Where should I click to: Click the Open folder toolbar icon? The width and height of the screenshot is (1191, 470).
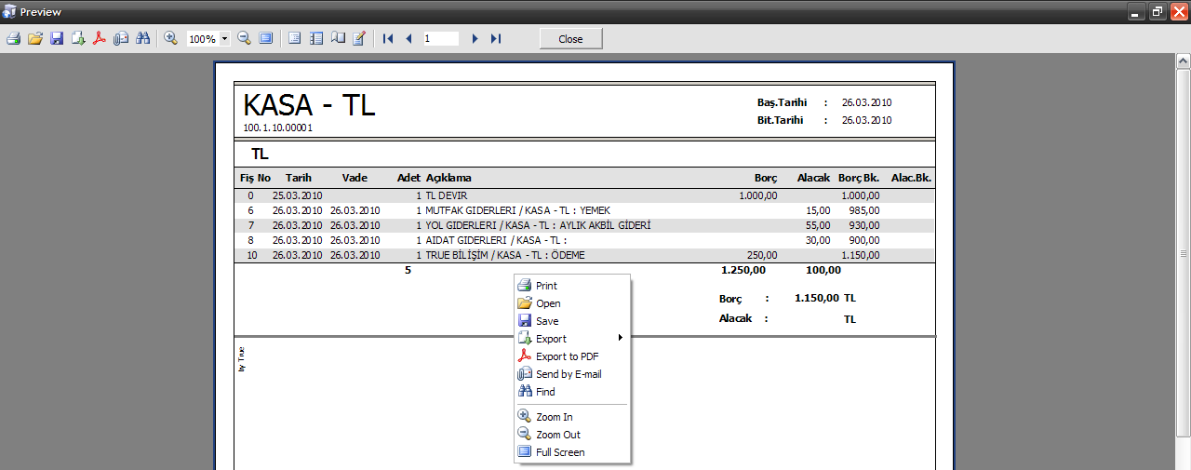coord(35,38)
